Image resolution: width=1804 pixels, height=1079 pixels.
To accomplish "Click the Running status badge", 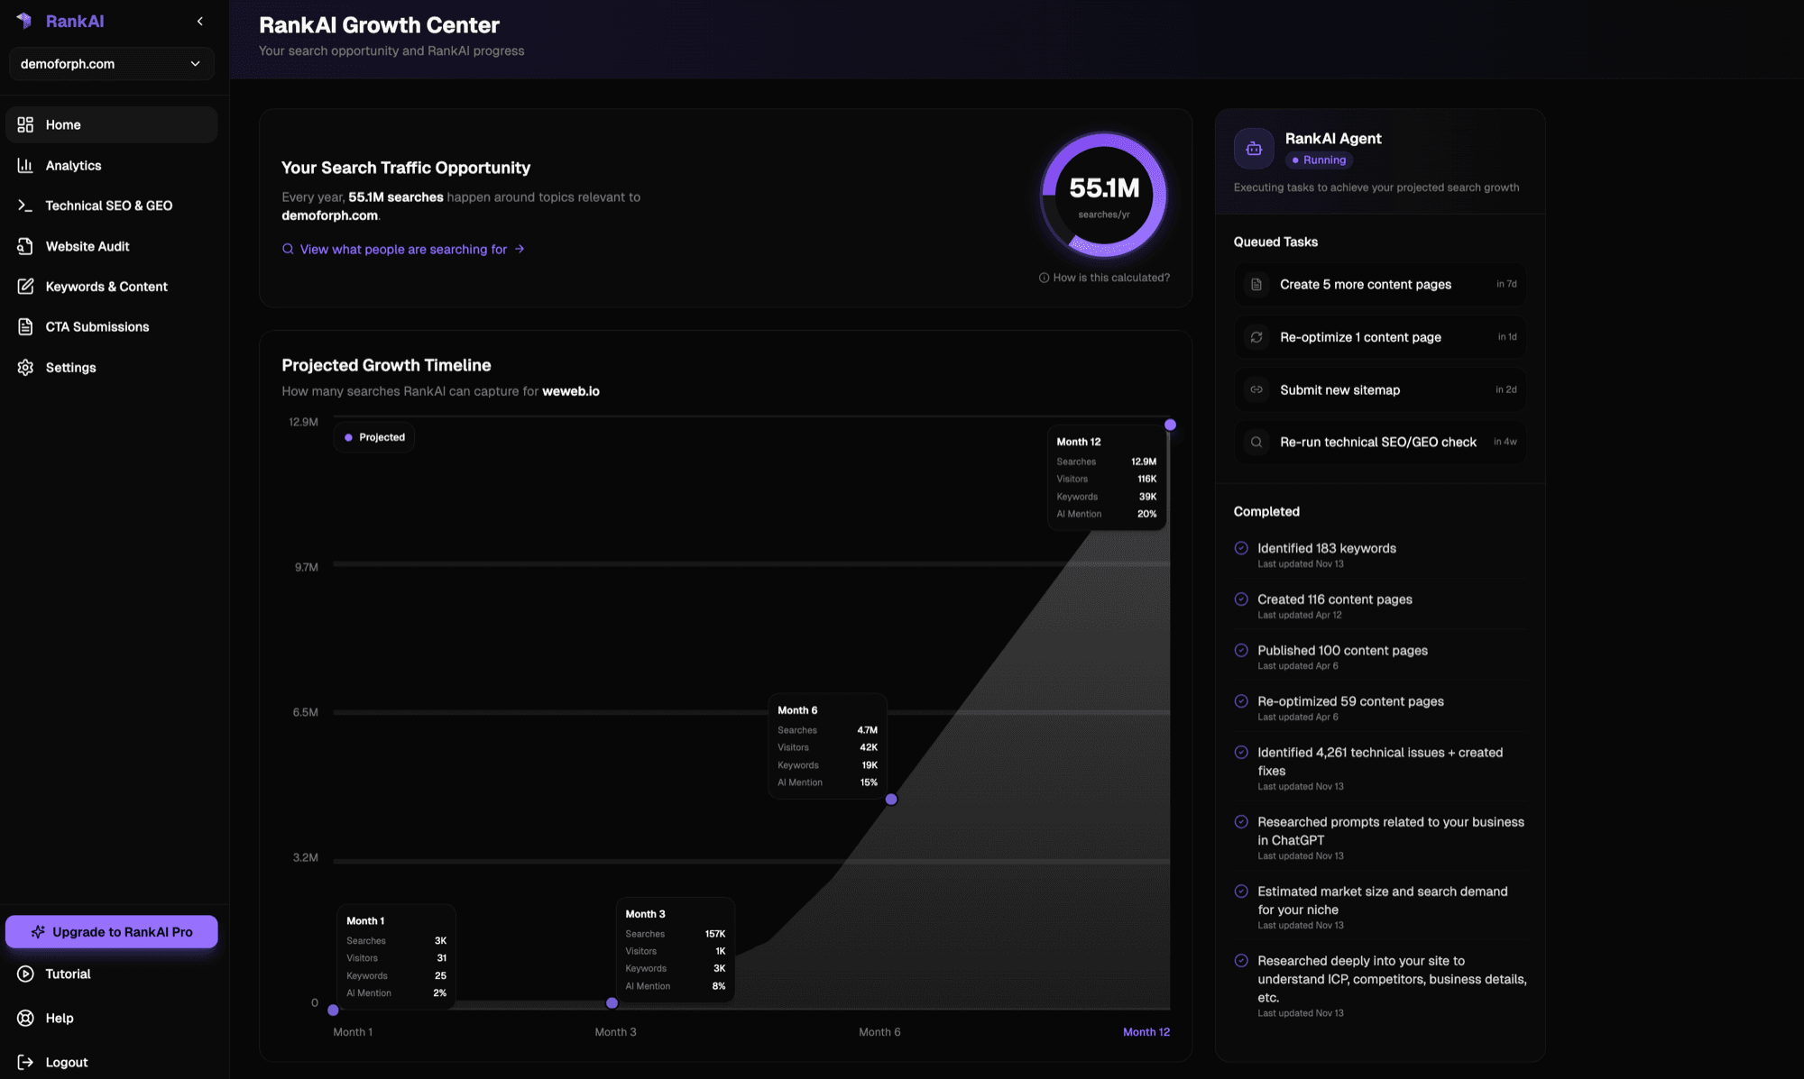I will coord(1319,160).
